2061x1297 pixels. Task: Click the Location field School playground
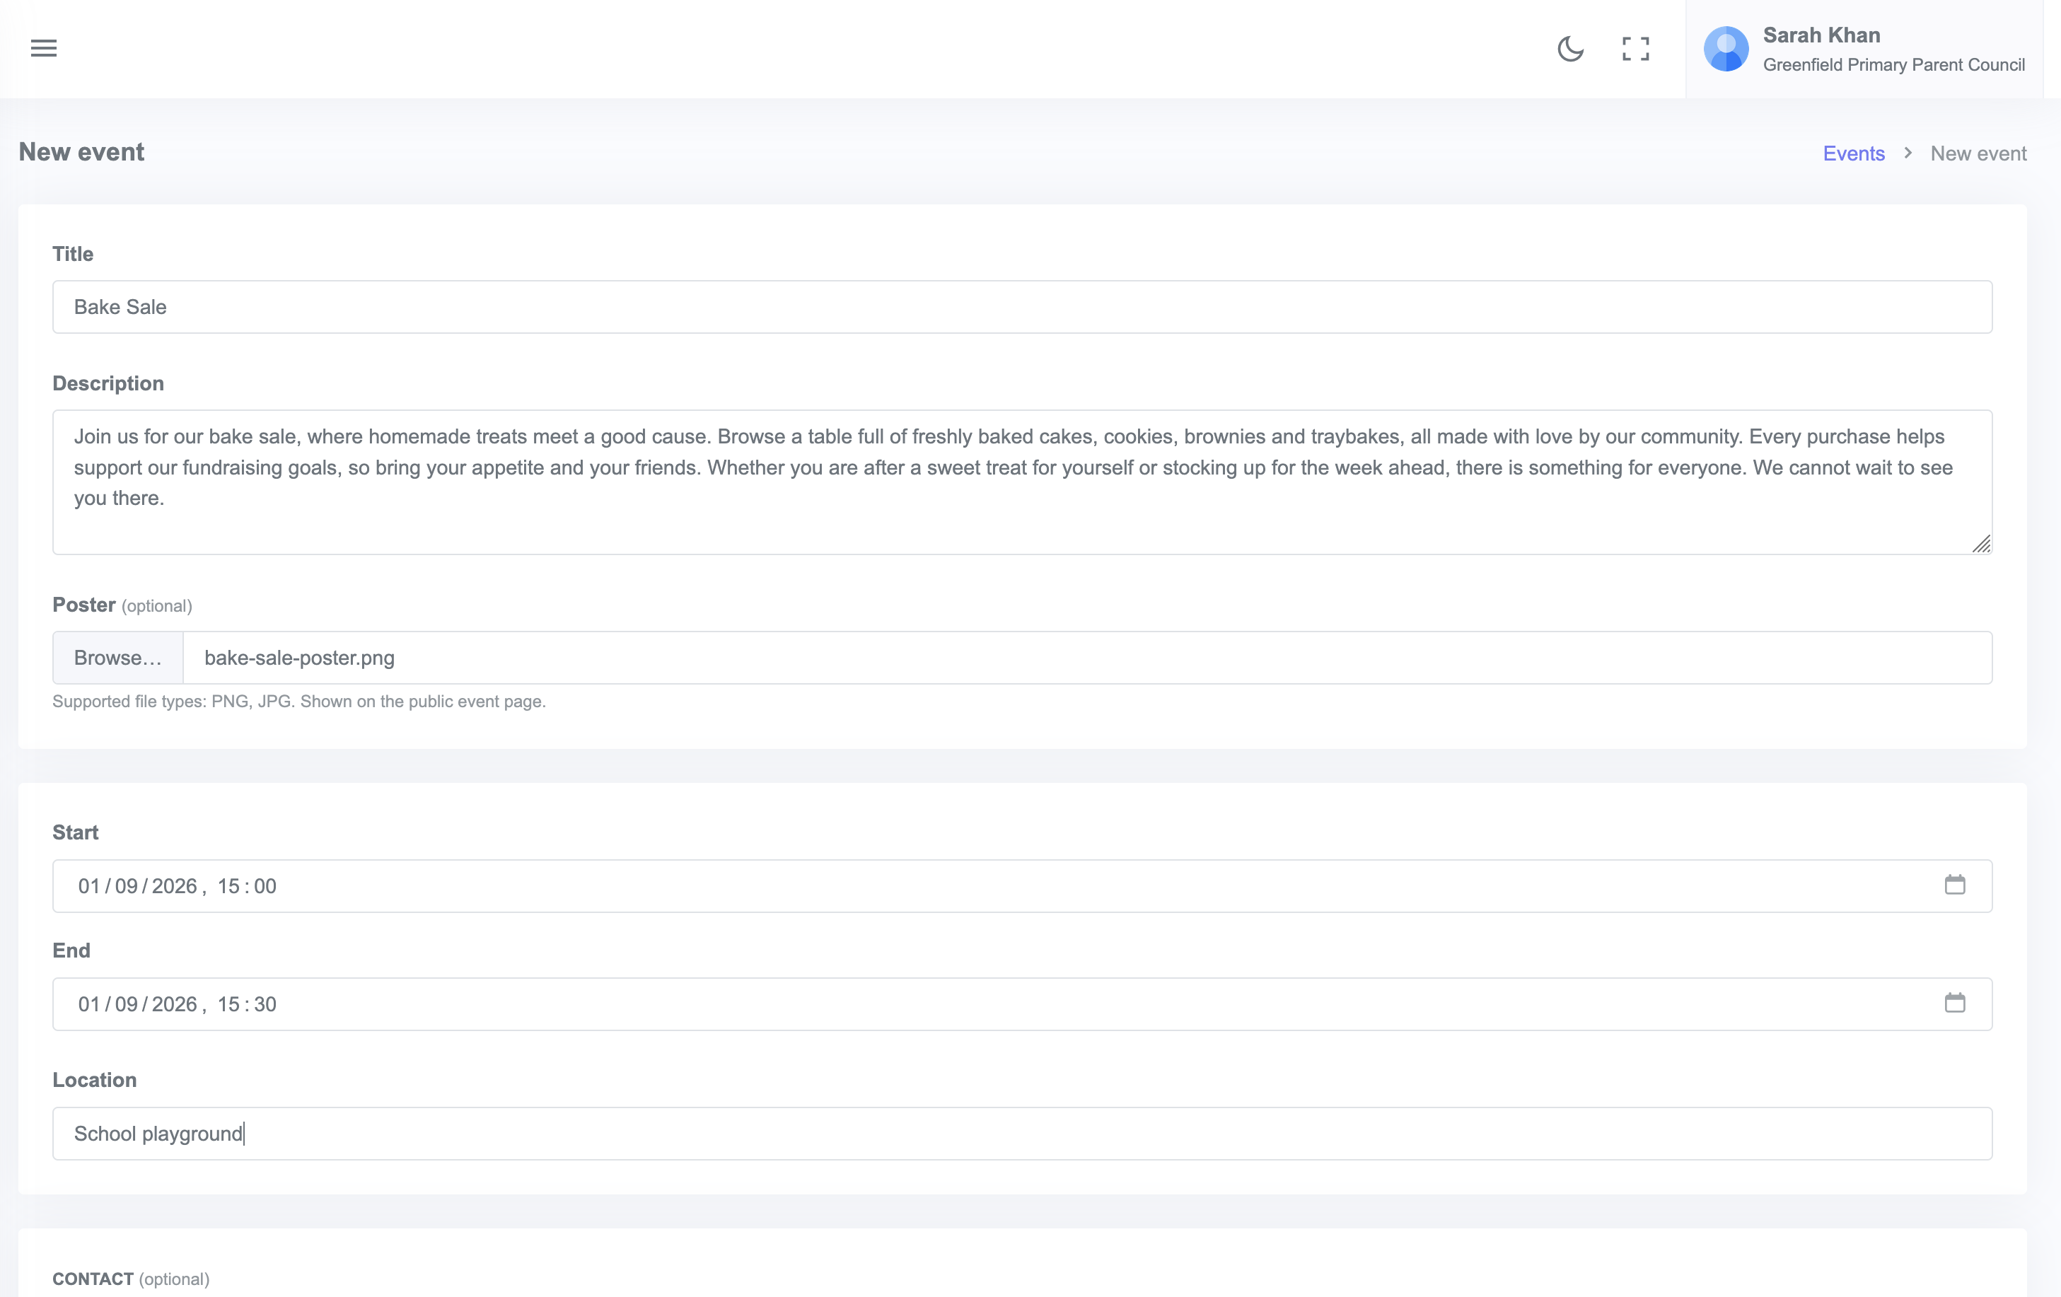1022,1134
